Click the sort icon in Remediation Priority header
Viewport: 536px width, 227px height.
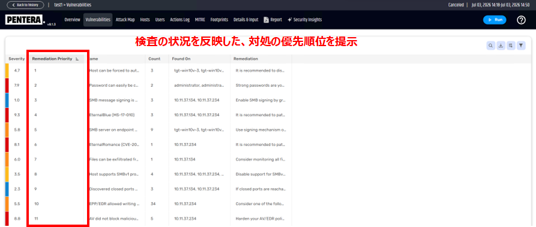[x=77, y=59]
